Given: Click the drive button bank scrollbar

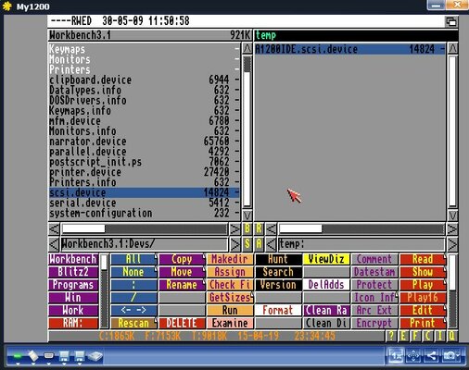Looking at the screenshot, I should point(104,291).
